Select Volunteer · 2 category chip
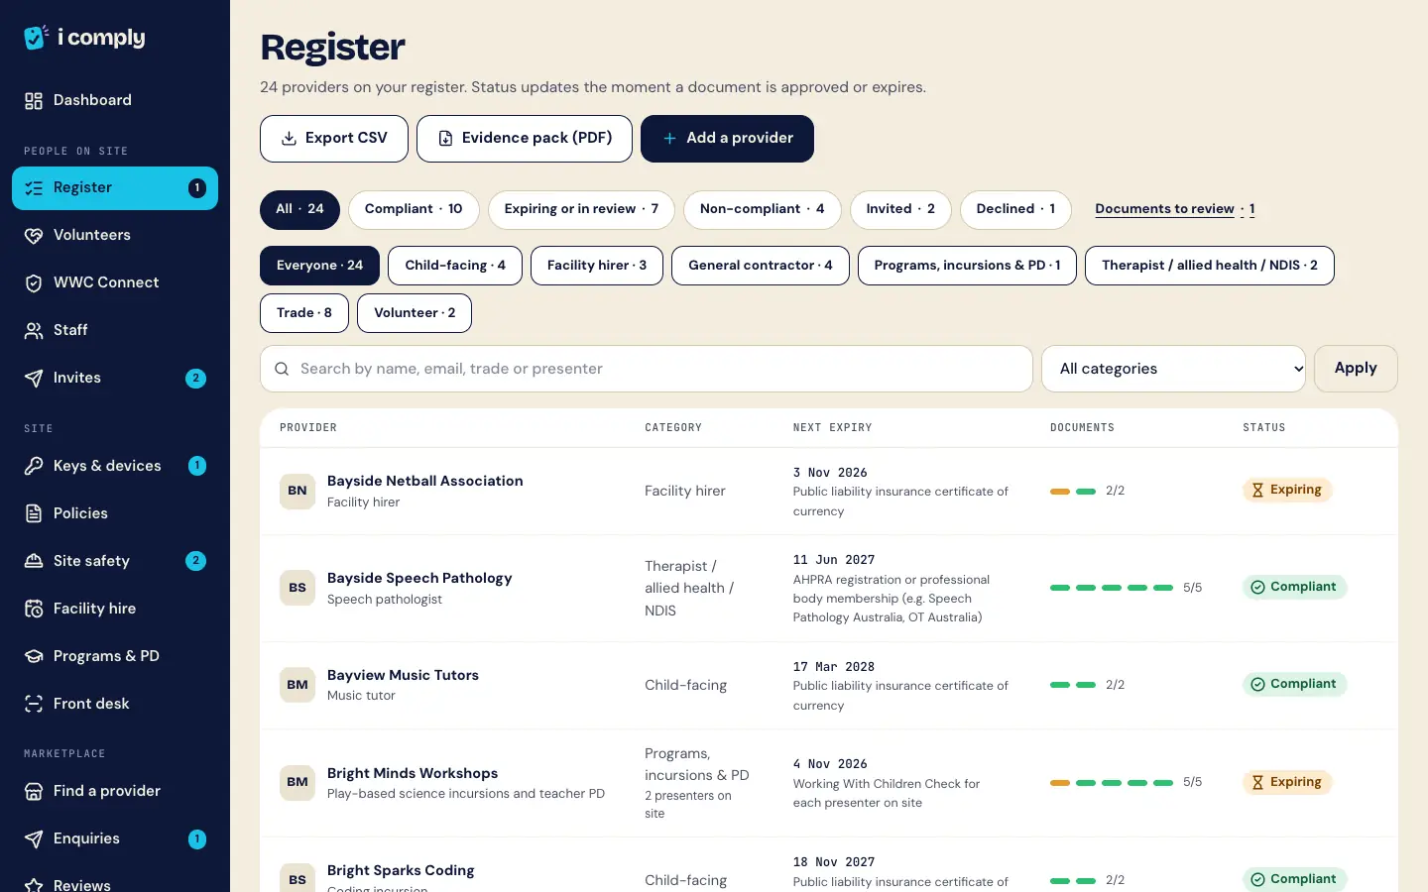The width and height of the screenshot is (1428, 892). click(x=415, y=313)
